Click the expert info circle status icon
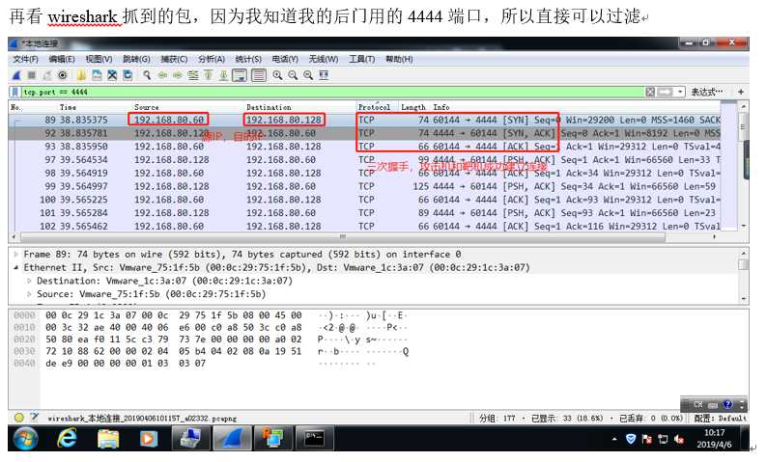Image resolution: width=767 pixels, height=462 pixels. click(18, 418)
